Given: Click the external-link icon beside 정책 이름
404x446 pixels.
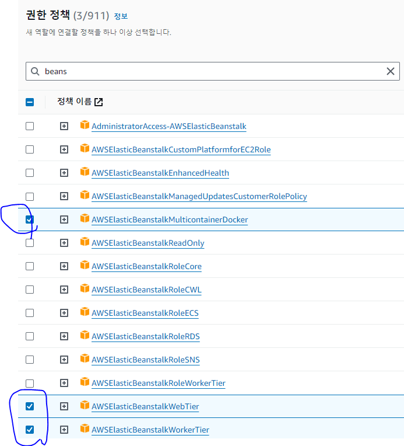Looking at the screenshot, I should click(x=99, y=102).
